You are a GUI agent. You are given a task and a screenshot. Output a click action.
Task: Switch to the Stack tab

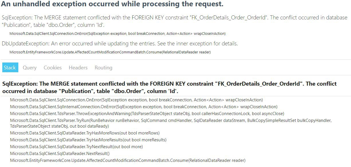click(x=10, y=68)
